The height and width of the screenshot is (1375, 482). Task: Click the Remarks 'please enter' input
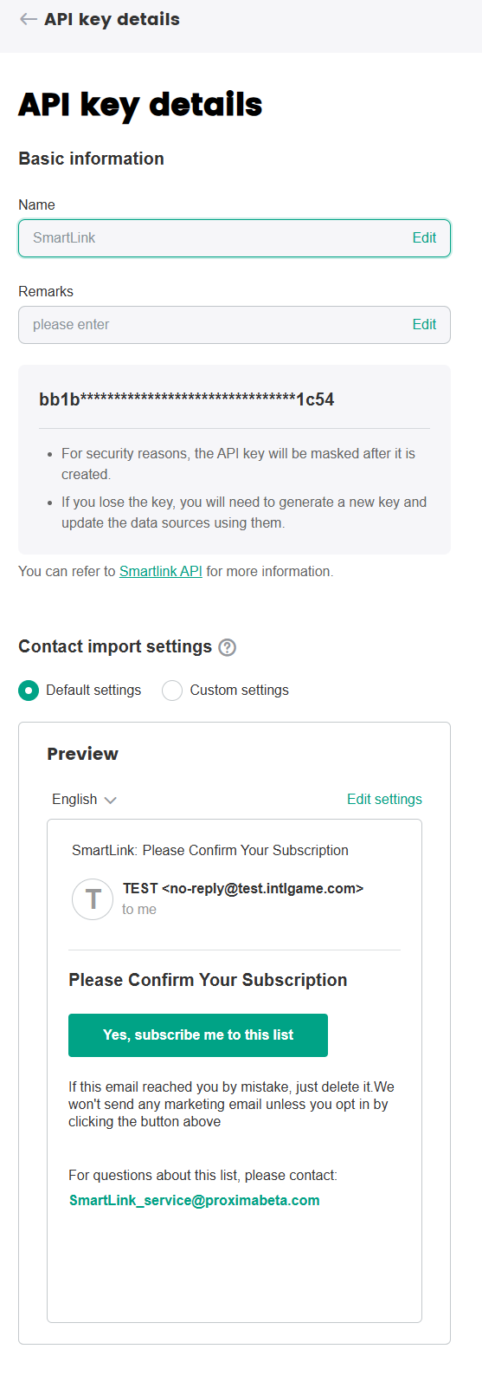[235, 325]
